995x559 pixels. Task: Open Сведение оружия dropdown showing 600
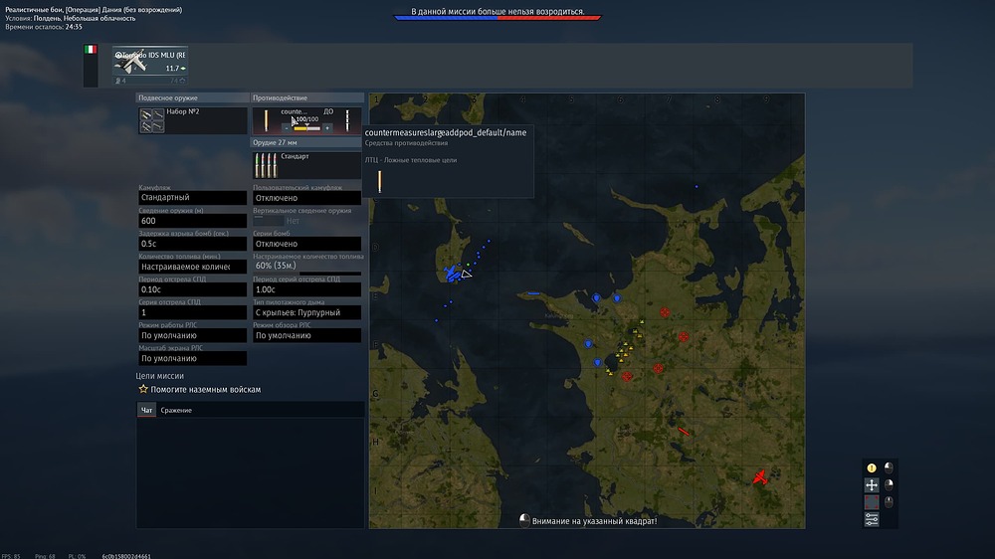(x=192, y=221)
